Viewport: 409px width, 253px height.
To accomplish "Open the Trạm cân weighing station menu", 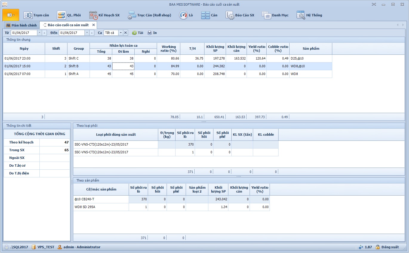I will point(36,15).
